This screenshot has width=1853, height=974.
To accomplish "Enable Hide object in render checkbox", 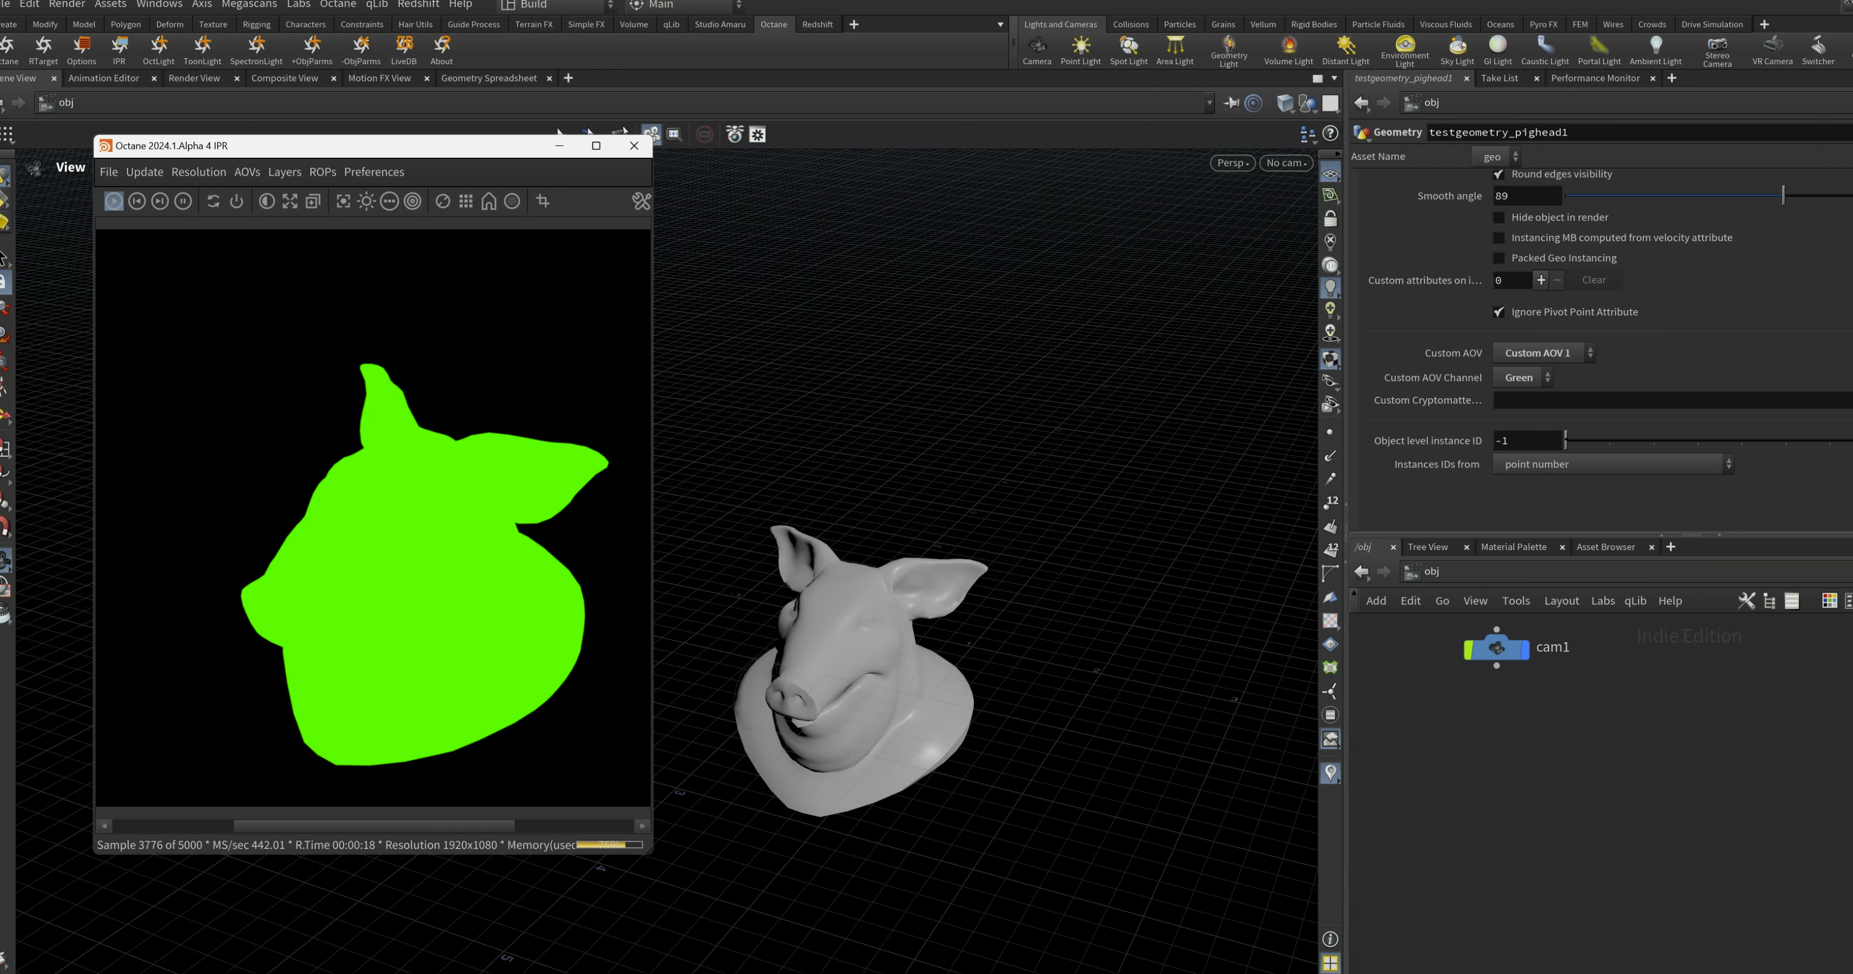I will (1499, 217).
